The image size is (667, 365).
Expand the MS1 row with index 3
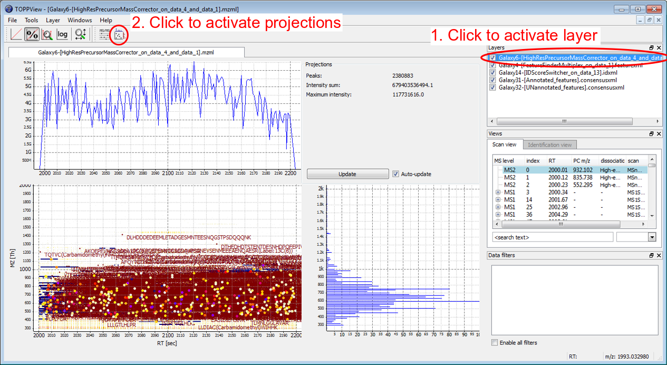pyautogui.click(x=498, y=193)
